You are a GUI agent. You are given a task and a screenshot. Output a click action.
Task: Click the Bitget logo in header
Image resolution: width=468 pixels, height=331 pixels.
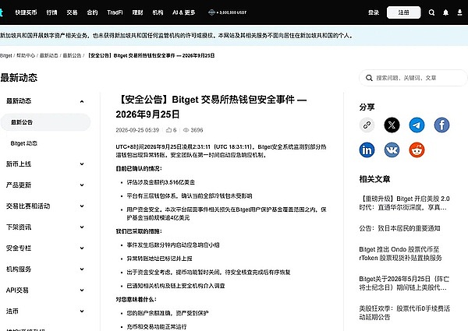[x=2, y=12]
